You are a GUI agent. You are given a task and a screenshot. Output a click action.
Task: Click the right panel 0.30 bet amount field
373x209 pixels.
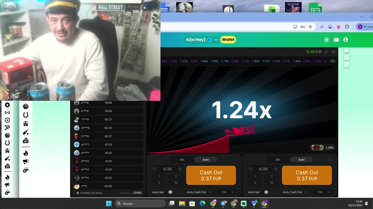click(263, 169)
